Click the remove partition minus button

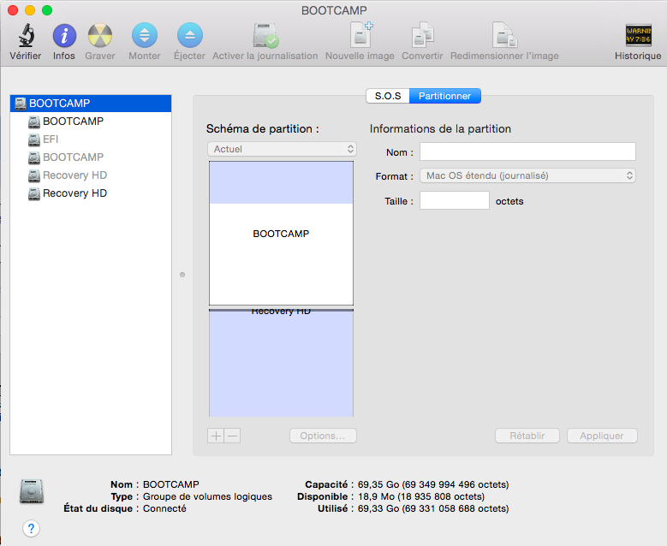[232, 436]
